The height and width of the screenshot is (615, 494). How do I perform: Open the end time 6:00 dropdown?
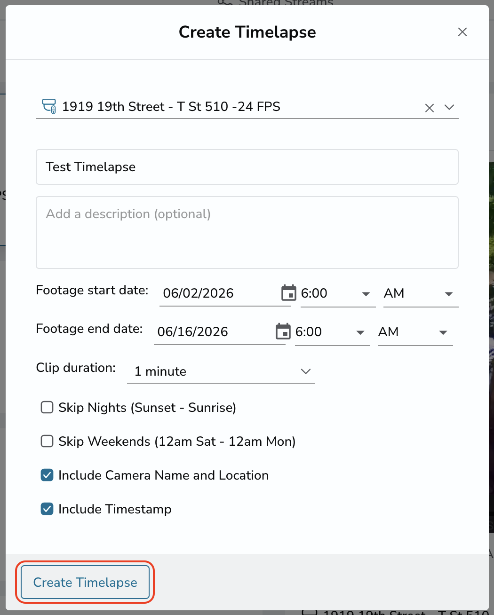(x=332, y=332)
